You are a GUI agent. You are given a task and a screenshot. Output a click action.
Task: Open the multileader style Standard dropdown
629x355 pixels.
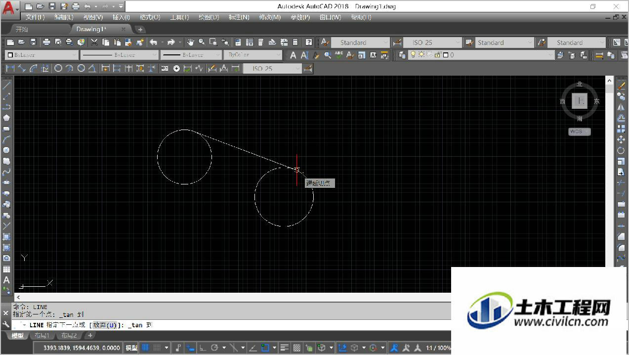tap(576, 43)
